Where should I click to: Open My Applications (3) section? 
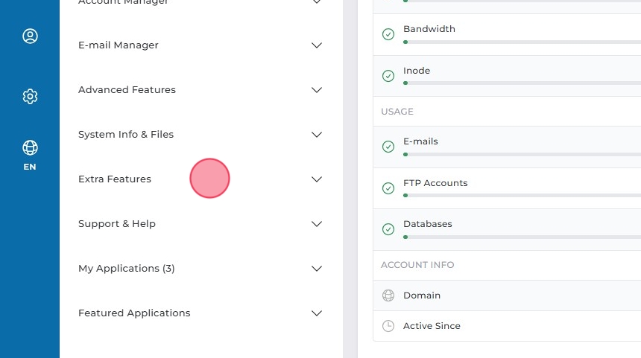[127, 269]
